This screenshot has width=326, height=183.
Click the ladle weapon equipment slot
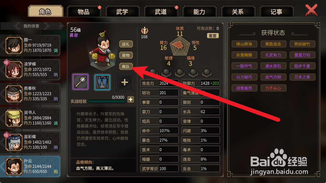80,82
